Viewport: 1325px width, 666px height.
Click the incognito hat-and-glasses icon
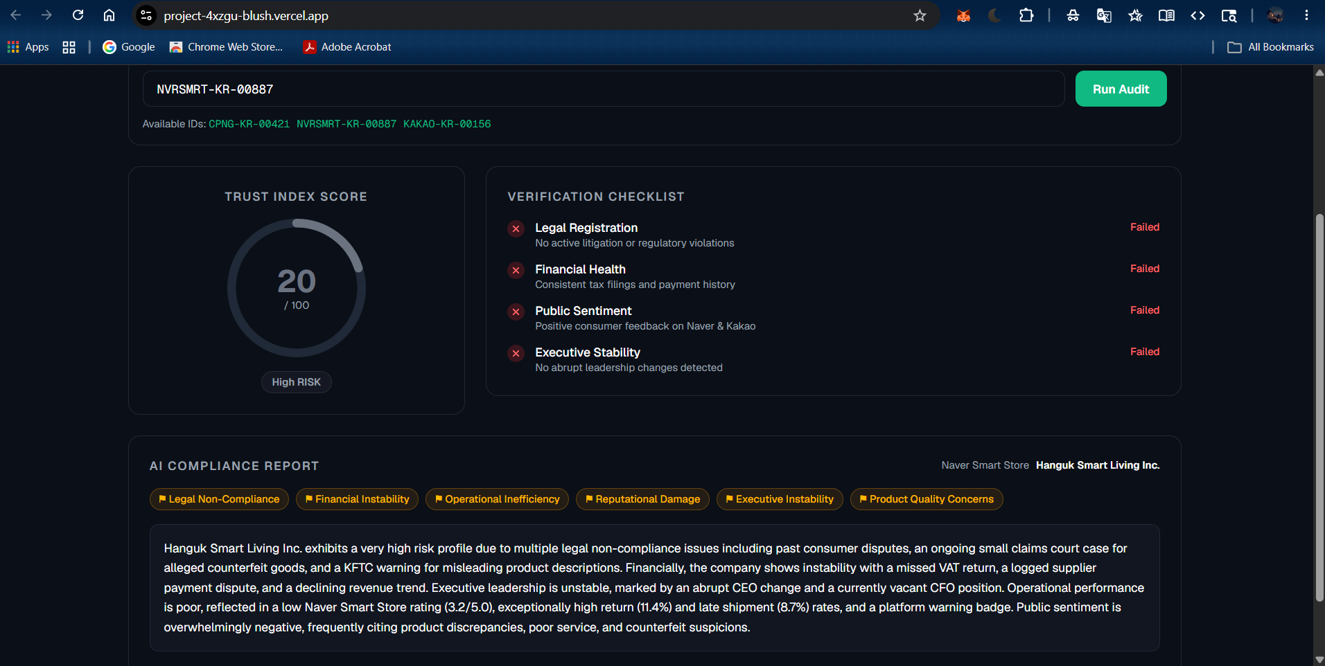[x=1073, y=15]
